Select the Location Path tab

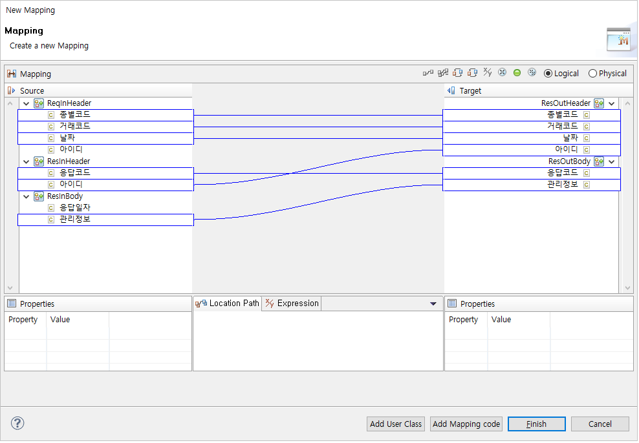pyautogui.click(x=227, y=303)
